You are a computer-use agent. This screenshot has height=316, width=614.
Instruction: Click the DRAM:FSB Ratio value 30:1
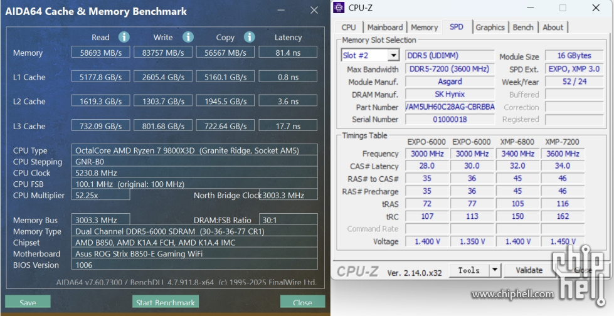coord(288,219)
